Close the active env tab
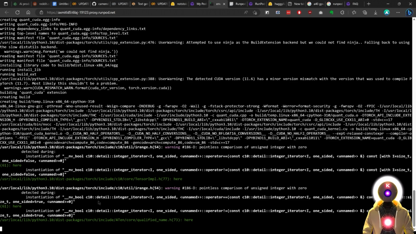Viewport: 416px width, 234px height. pos(224,4)
